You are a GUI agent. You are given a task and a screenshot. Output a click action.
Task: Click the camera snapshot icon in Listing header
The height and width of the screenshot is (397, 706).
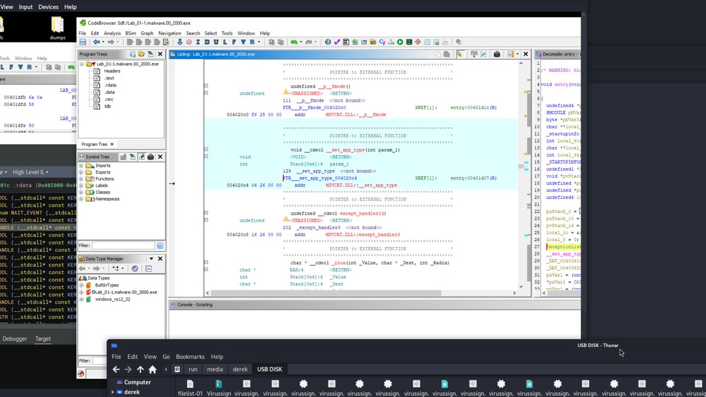(497, 54)
